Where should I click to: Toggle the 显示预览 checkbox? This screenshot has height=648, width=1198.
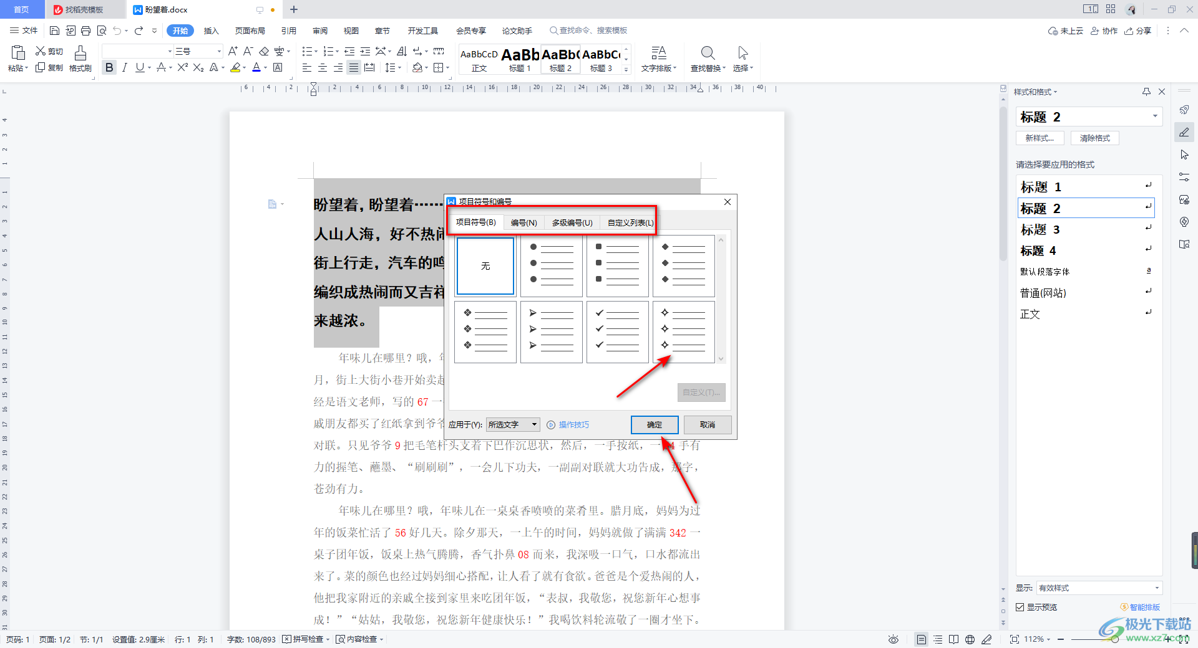pos(1020,607)
